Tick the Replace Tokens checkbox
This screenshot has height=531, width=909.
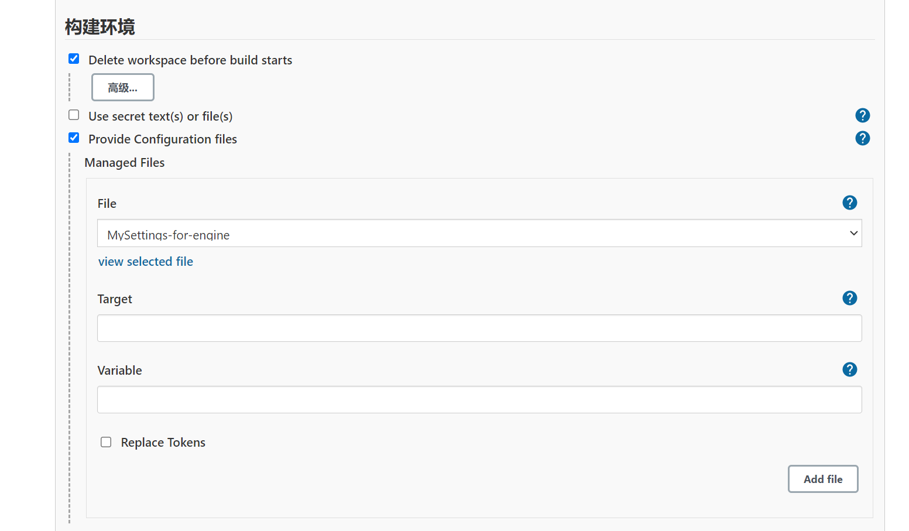coord(106,442)
